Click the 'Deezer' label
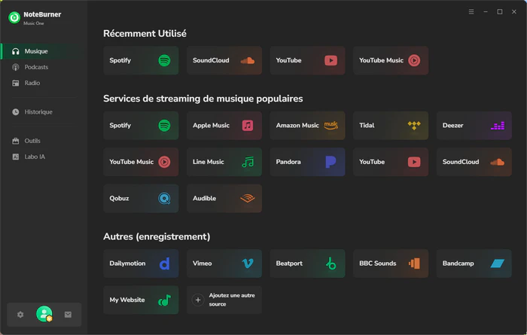This screenshot has height=335, width=527. pos(452,125)
